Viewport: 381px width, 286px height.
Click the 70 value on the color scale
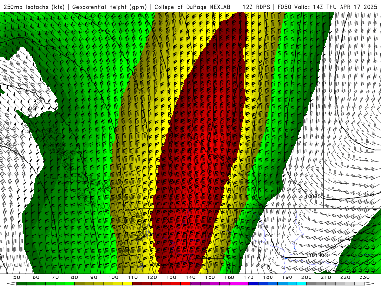point(55,277)
